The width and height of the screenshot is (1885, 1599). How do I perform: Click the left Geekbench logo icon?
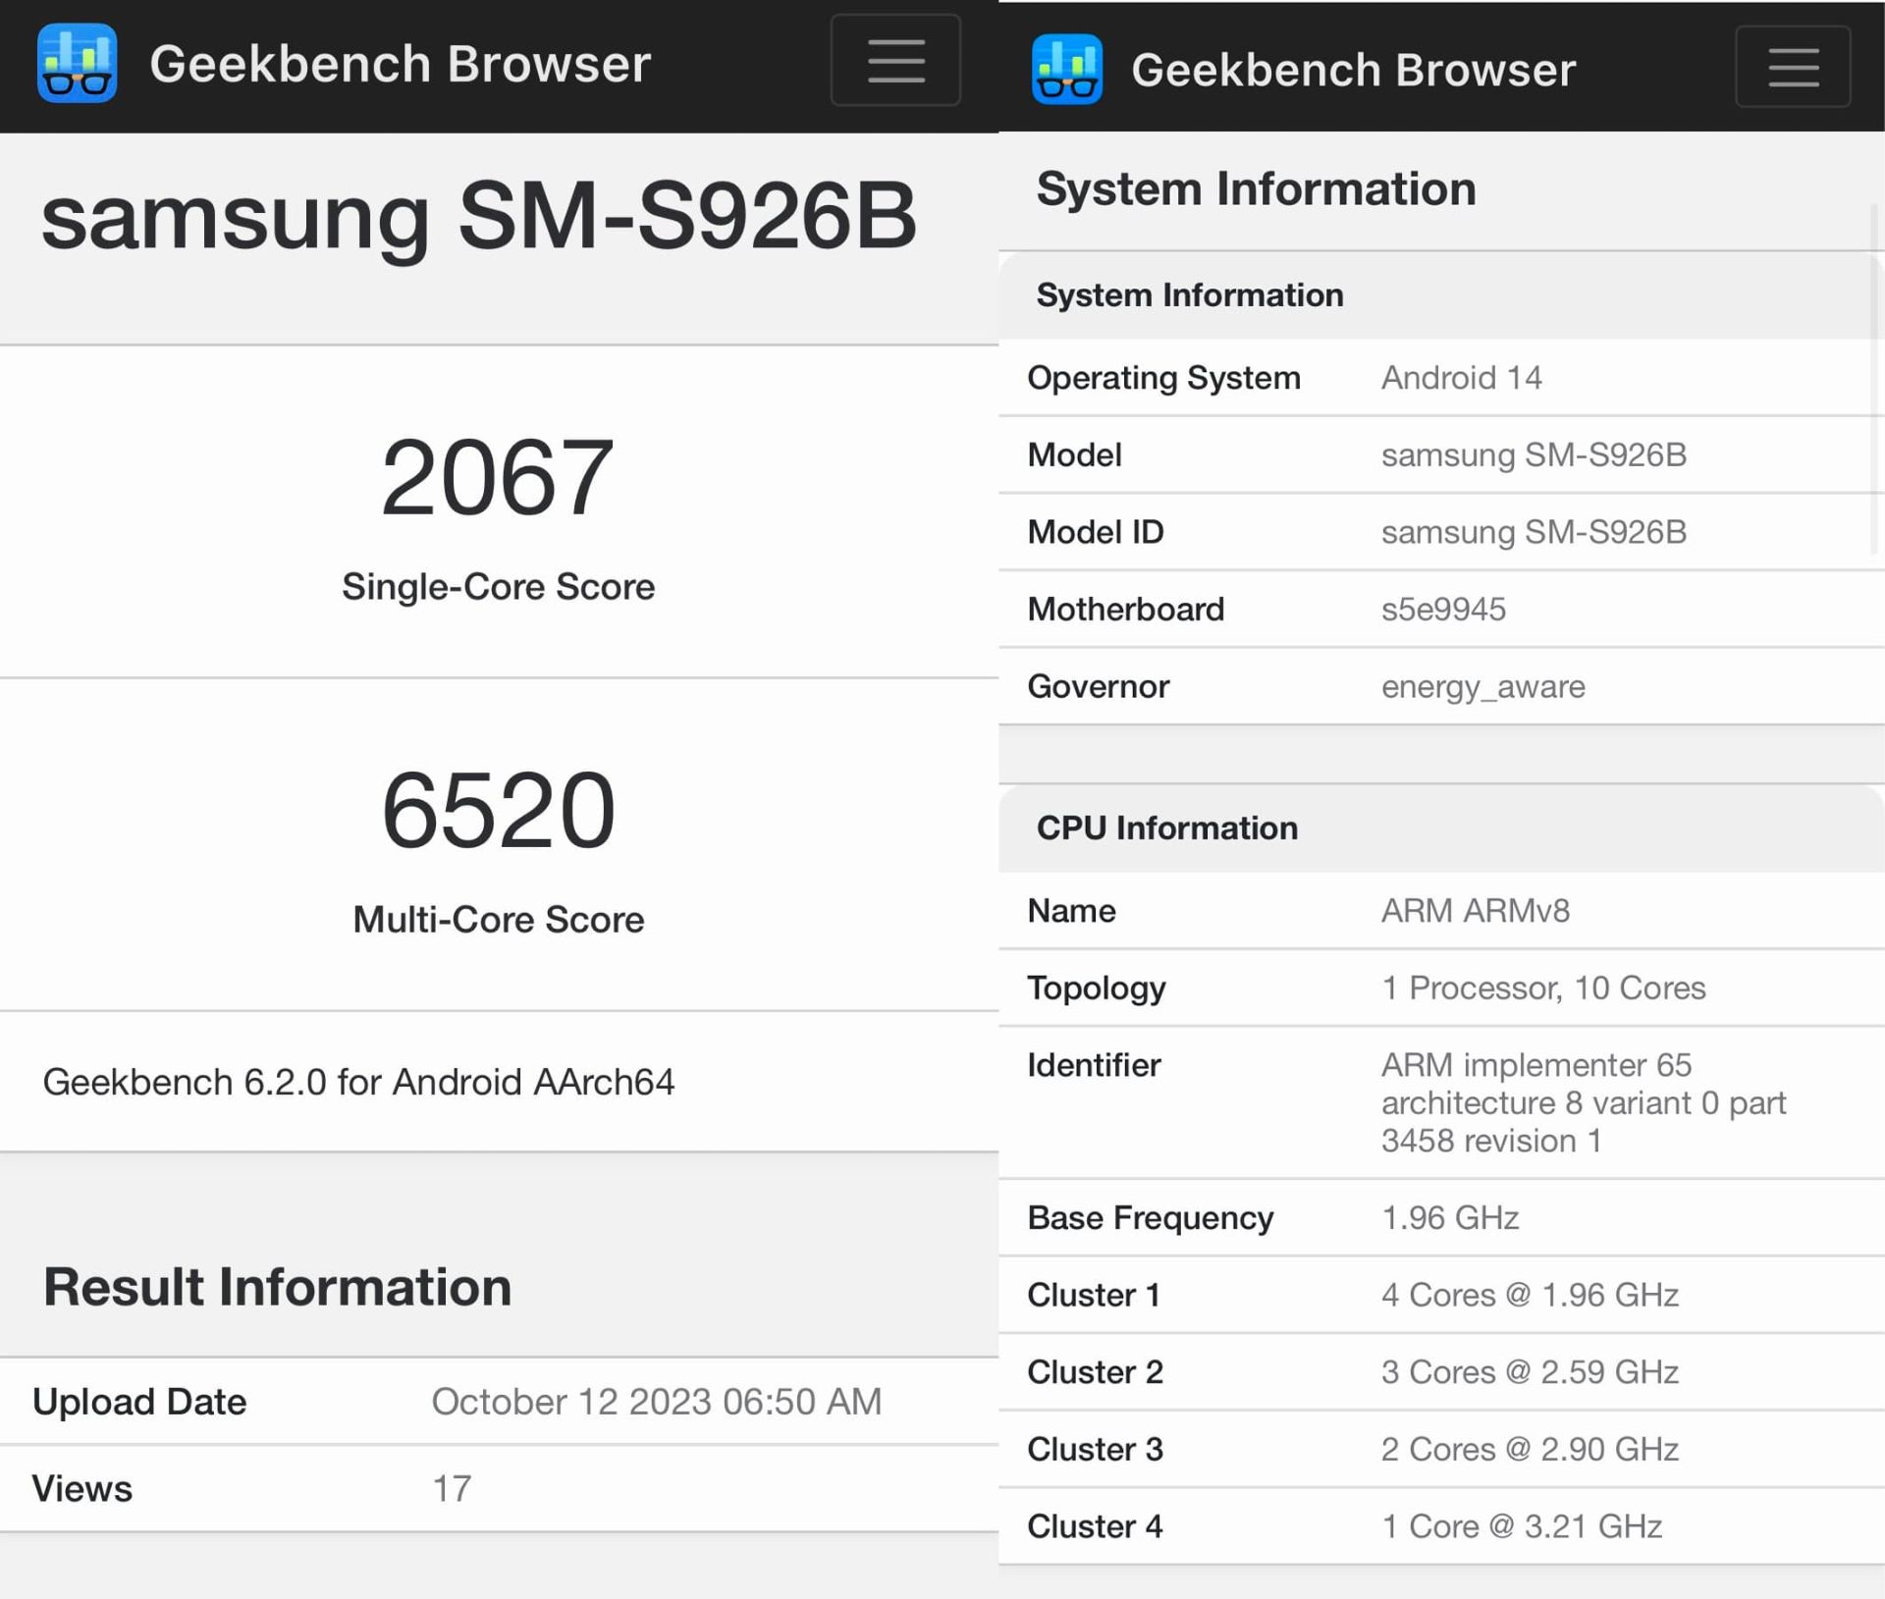coord(77,64)
